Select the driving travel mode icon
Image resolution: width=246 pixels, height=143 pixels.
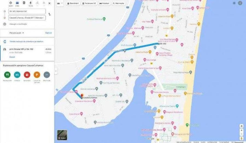[x=17, y=3]
